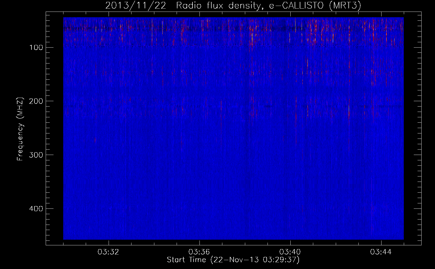Click the 100 frequency tick label

pyautogui.click(x=36, y=48)
